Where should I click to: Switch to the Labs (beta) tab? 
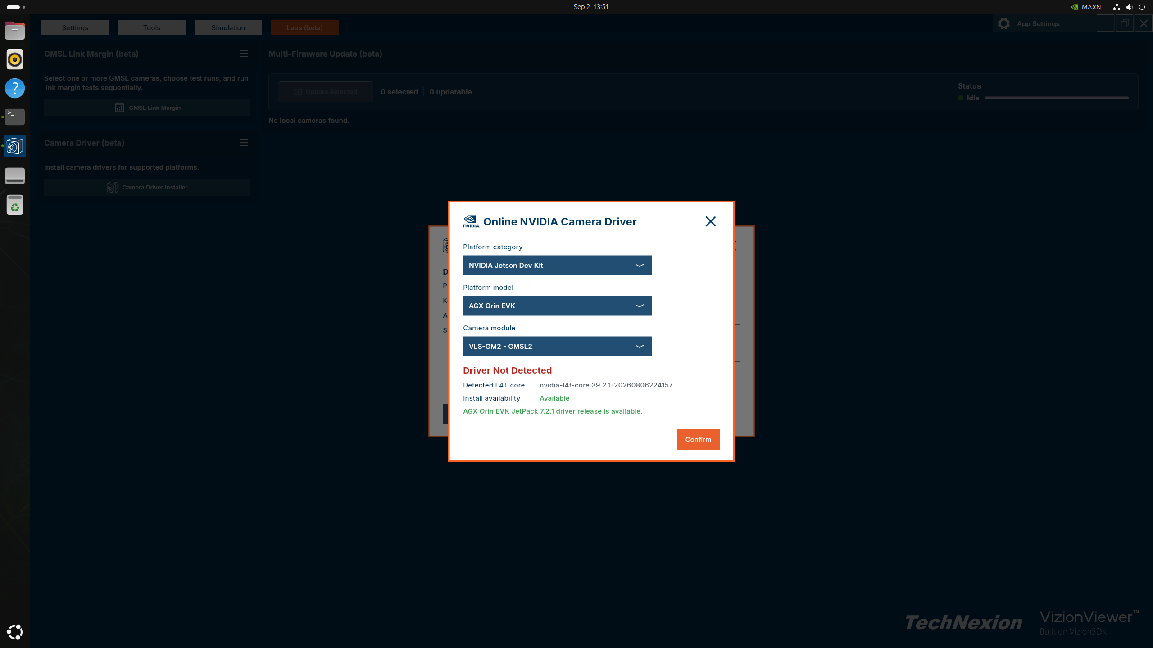coord(305,27)
